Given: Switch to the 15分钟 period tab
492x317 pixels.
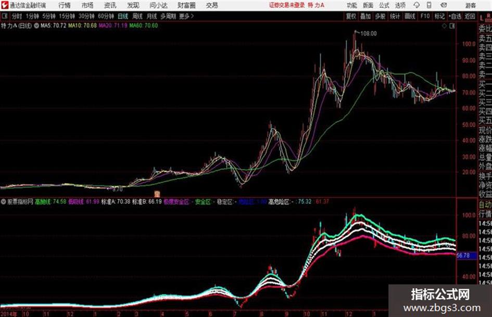Looking at the screenshot, I should click(x=67, y=16).
